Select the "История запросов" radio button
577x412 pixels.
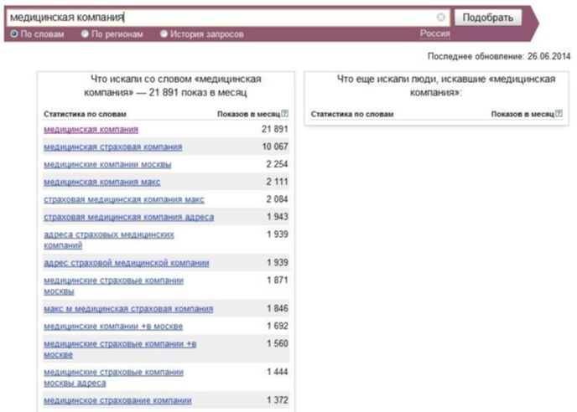164,34
